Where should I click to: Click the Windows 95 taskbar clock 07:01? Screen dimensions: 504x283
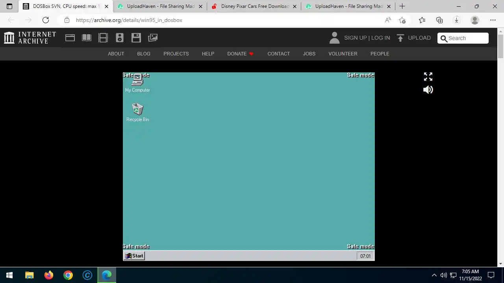[365, 256]
